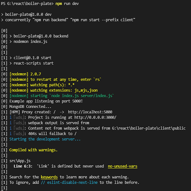Click the G:\react\boiler-plate\client\public path
191x191 pixels.
pyautogui.click(x=149, y=128)
